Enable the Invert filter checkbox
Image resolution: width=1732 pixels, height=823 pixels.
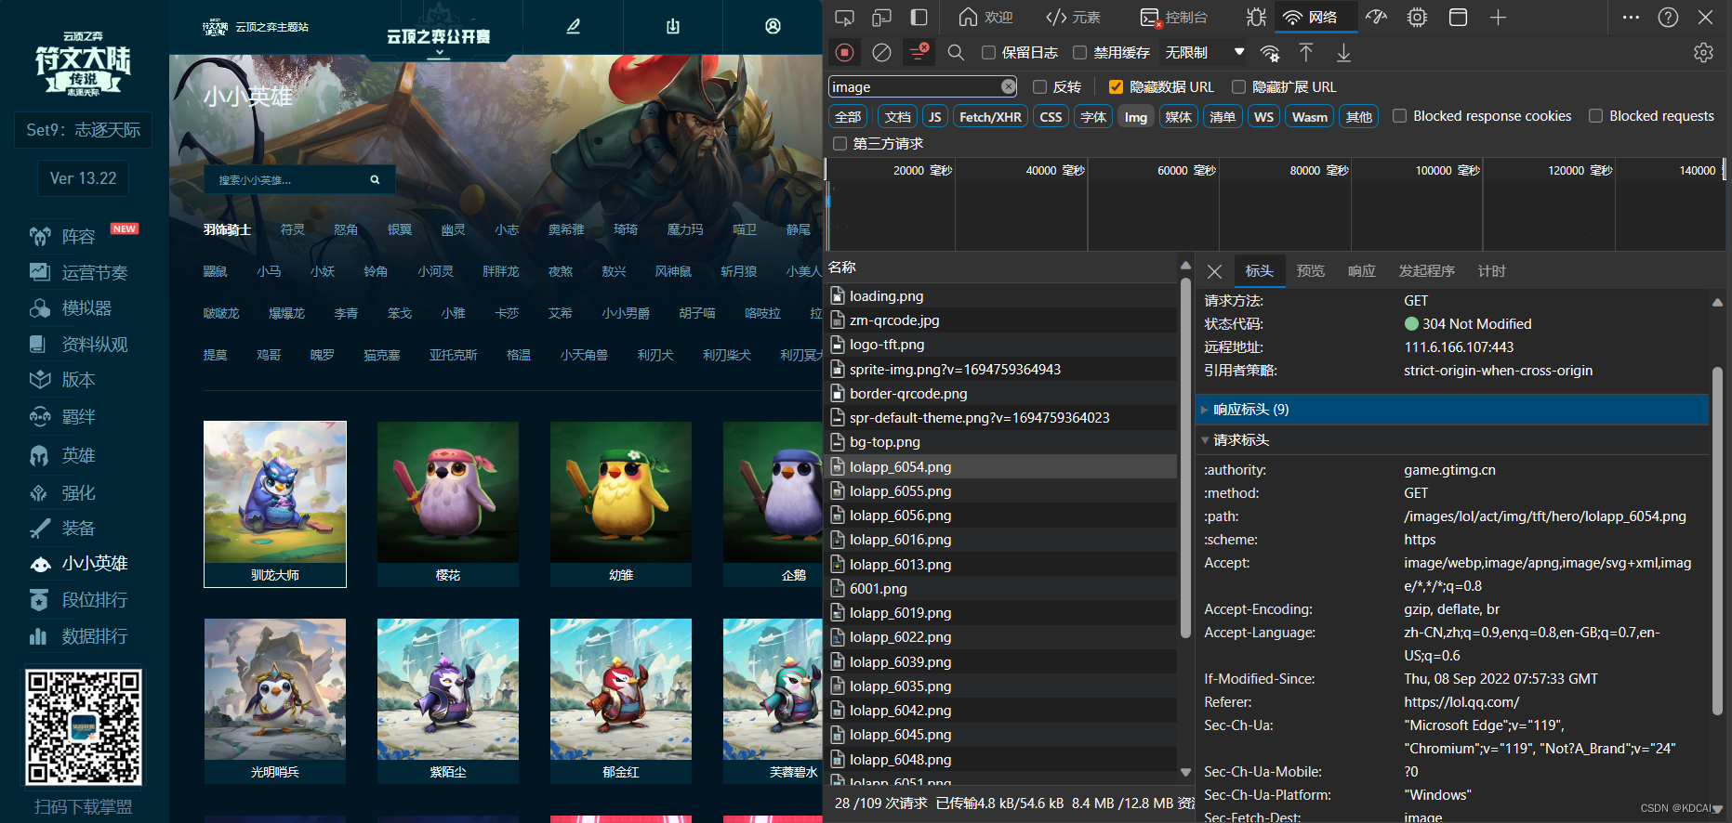(x=1039, y=86)
